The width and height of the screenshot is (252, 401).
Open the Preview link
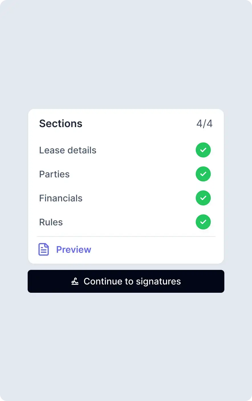tap(74, 250)
